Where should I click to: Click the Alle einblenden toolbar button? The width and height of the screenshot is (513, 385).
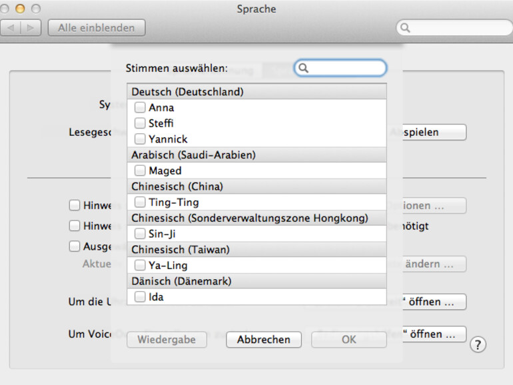pos(97,28)
